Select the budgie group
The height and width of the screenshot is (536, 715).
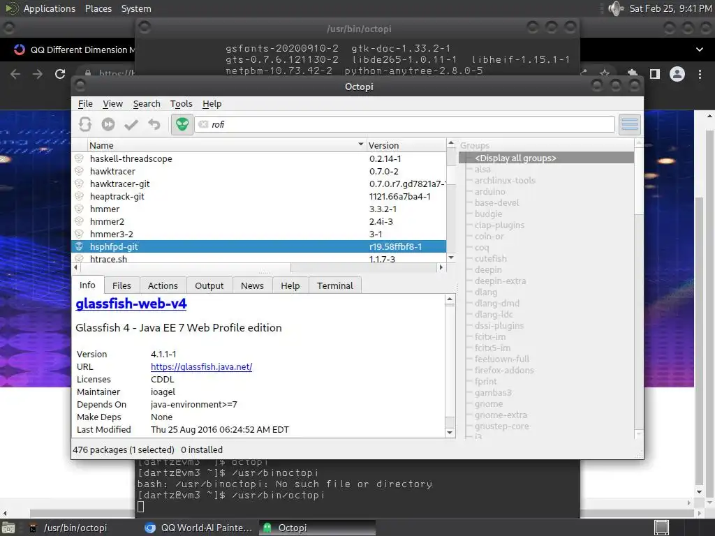[488, 214]
